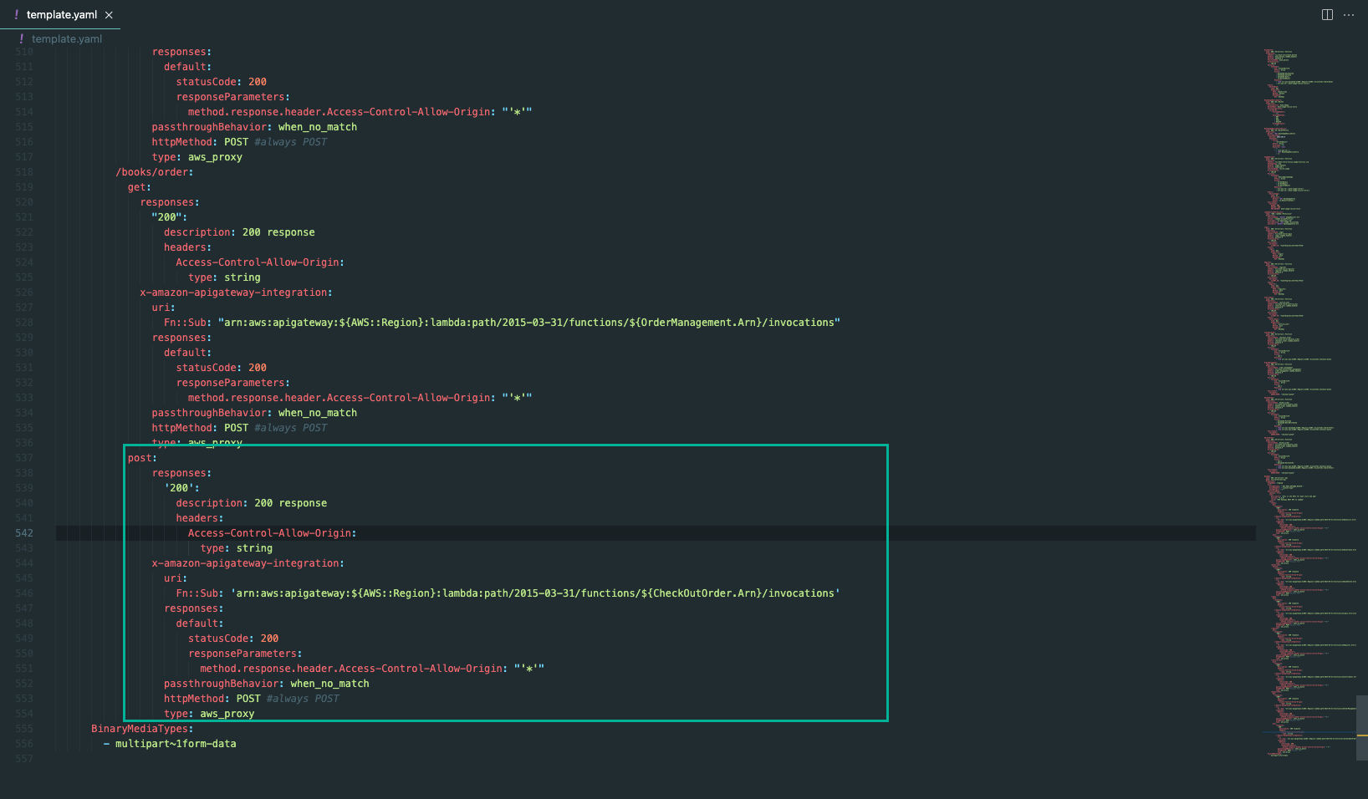This screenshot has width=1368, height=799.
Task: Click Access-Control-Allow-Origin: on line 524
Action: 260,262
